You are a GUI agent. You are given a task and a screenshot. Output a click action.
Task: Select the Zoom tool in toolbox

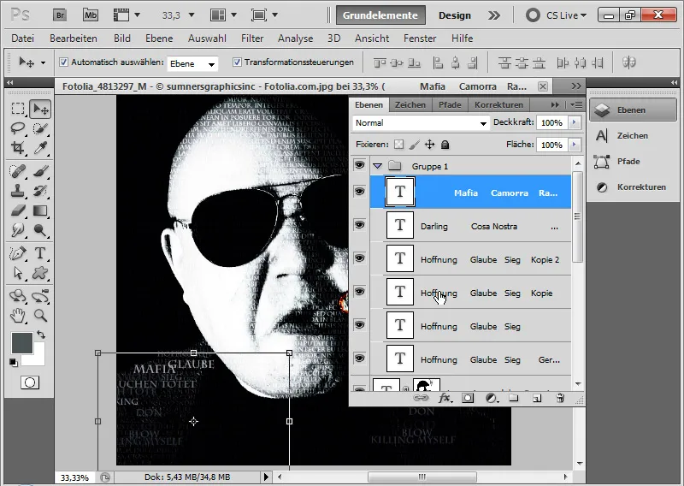40,315
